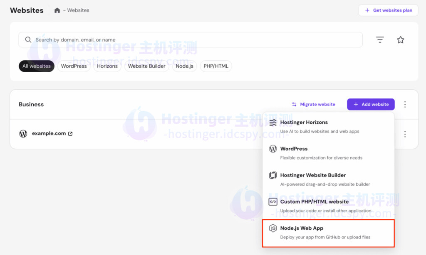The height and width of the screenshot is (255, 426).
Task: Click the Get websites plan button
Action: click(x=388, y=10)
